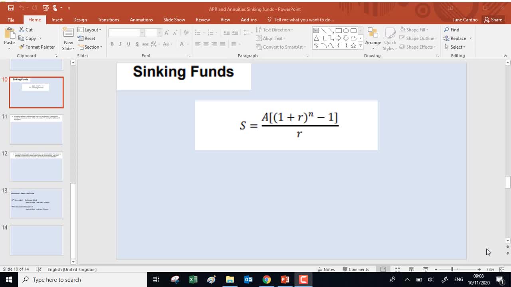Click the Format Painter brush icon
The image size is (511, 287).
tap(22, 47)
